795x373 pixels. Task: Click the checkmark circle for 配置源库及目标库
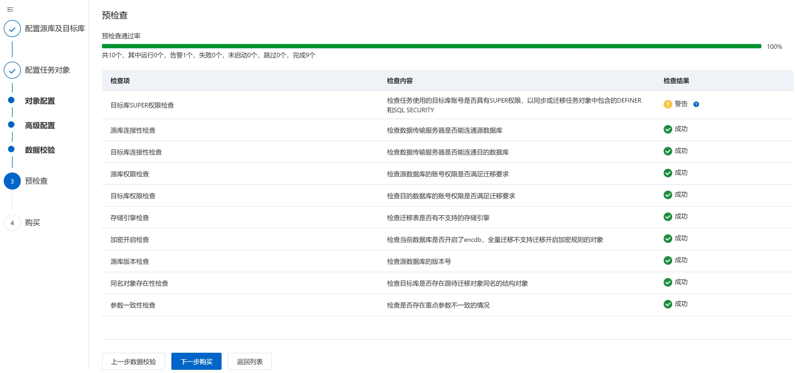[12, 29]
